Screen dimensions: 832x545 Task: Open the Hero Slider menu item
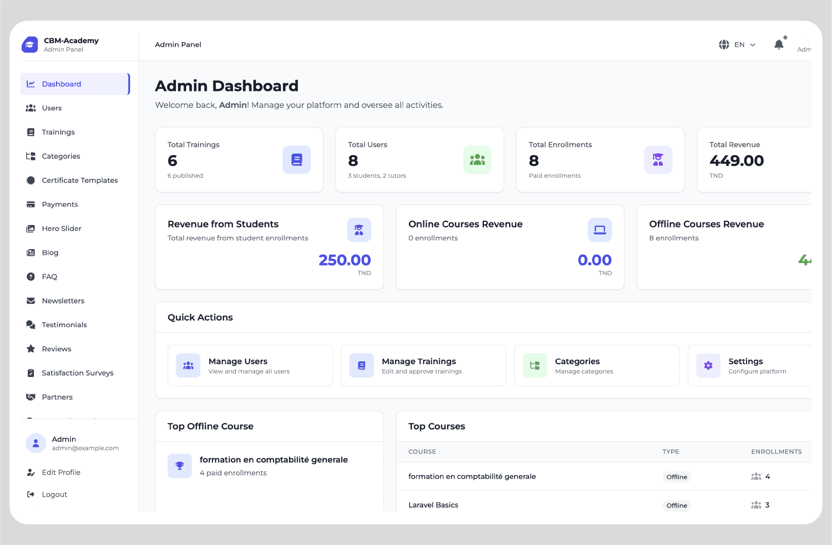[x=61, y=229]
